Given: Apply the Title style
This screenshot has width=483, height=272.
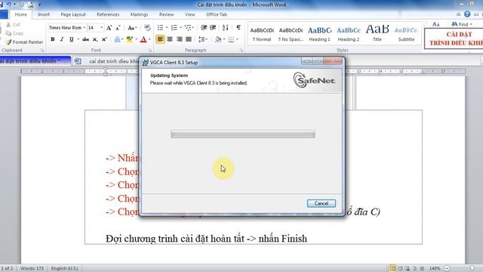Looking at the screenshot, I should pyautogui.click(x=377, y=34).
